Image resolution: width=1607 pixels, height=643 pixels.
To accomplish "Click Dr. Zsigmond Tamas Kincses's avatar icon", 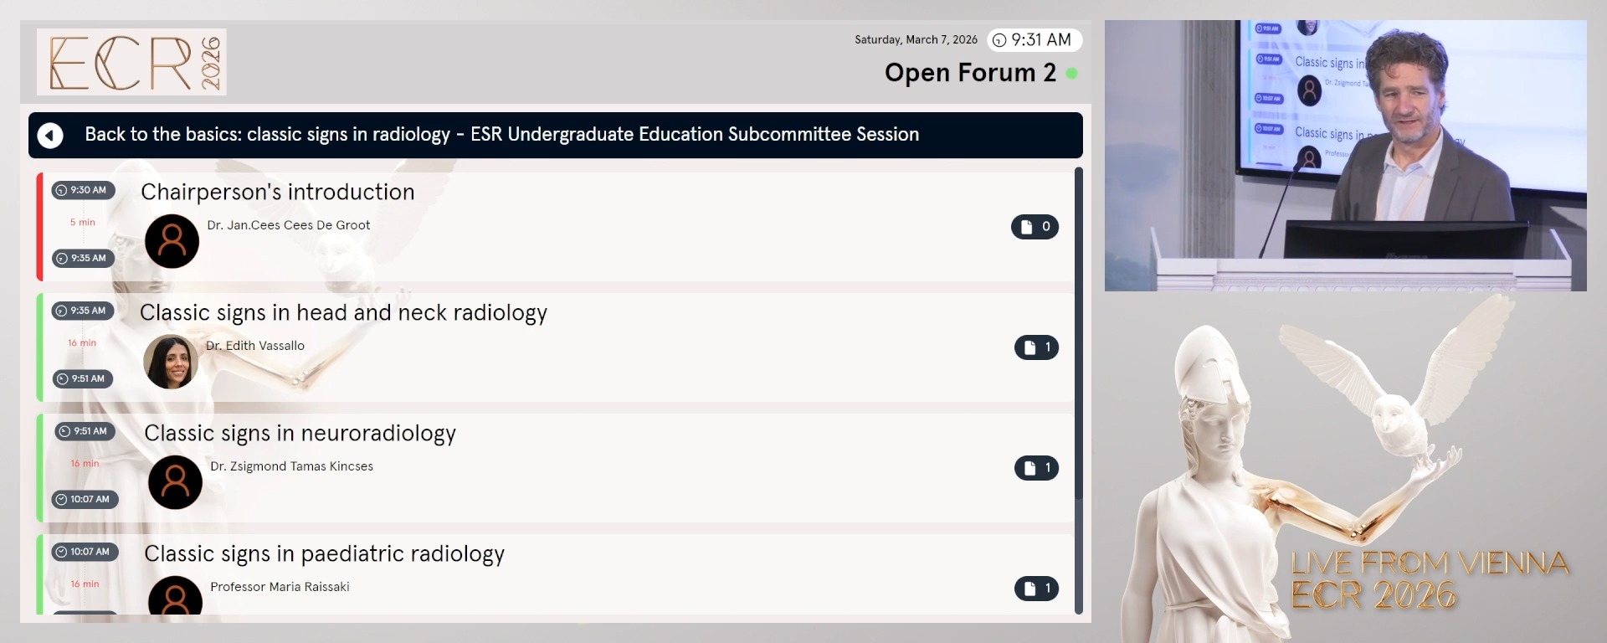I will point(175,482).
